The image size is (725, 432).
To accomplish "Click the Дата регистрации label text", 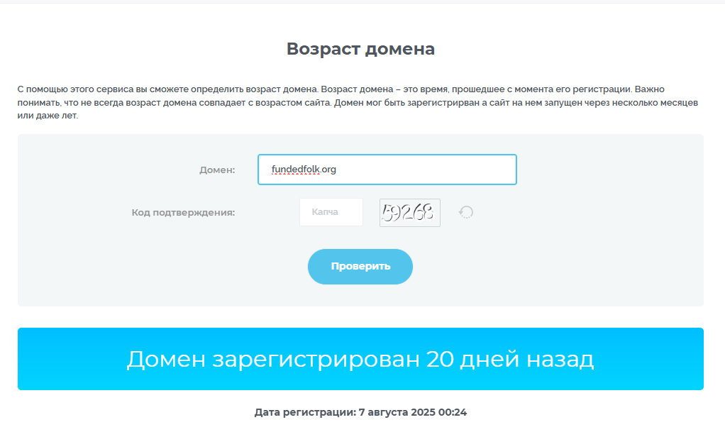I will pyautogui.click(x=305, y=412).
